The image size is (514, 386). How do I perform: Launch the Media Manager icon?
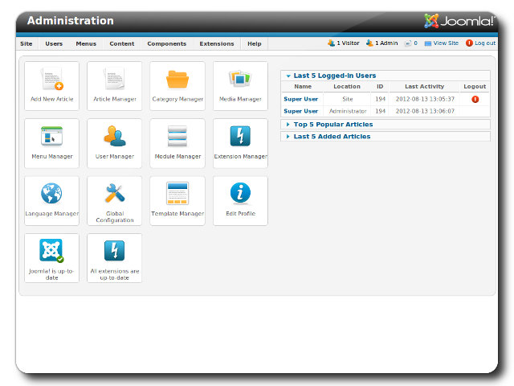pos(240,80)
